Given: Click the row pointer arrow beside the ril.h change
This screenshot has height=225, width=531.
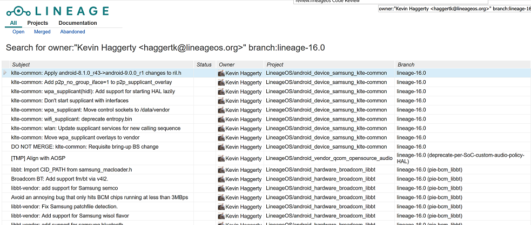Looking at the screenshot, I should [5, 73].
